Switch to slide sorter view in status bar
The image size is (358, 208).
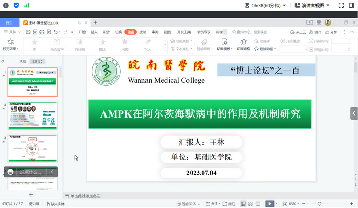click(251, 204)
